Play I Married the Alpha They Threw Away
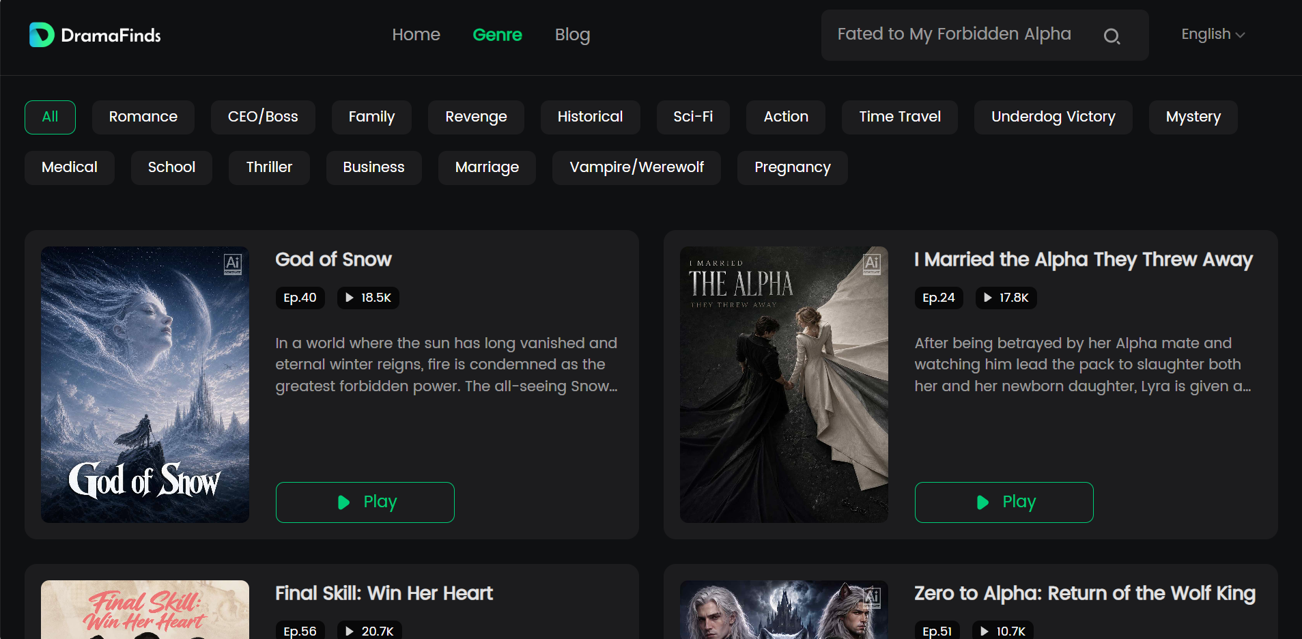Image resolution: width=1302 pixels, height=639 pixels. point(1004,502)
